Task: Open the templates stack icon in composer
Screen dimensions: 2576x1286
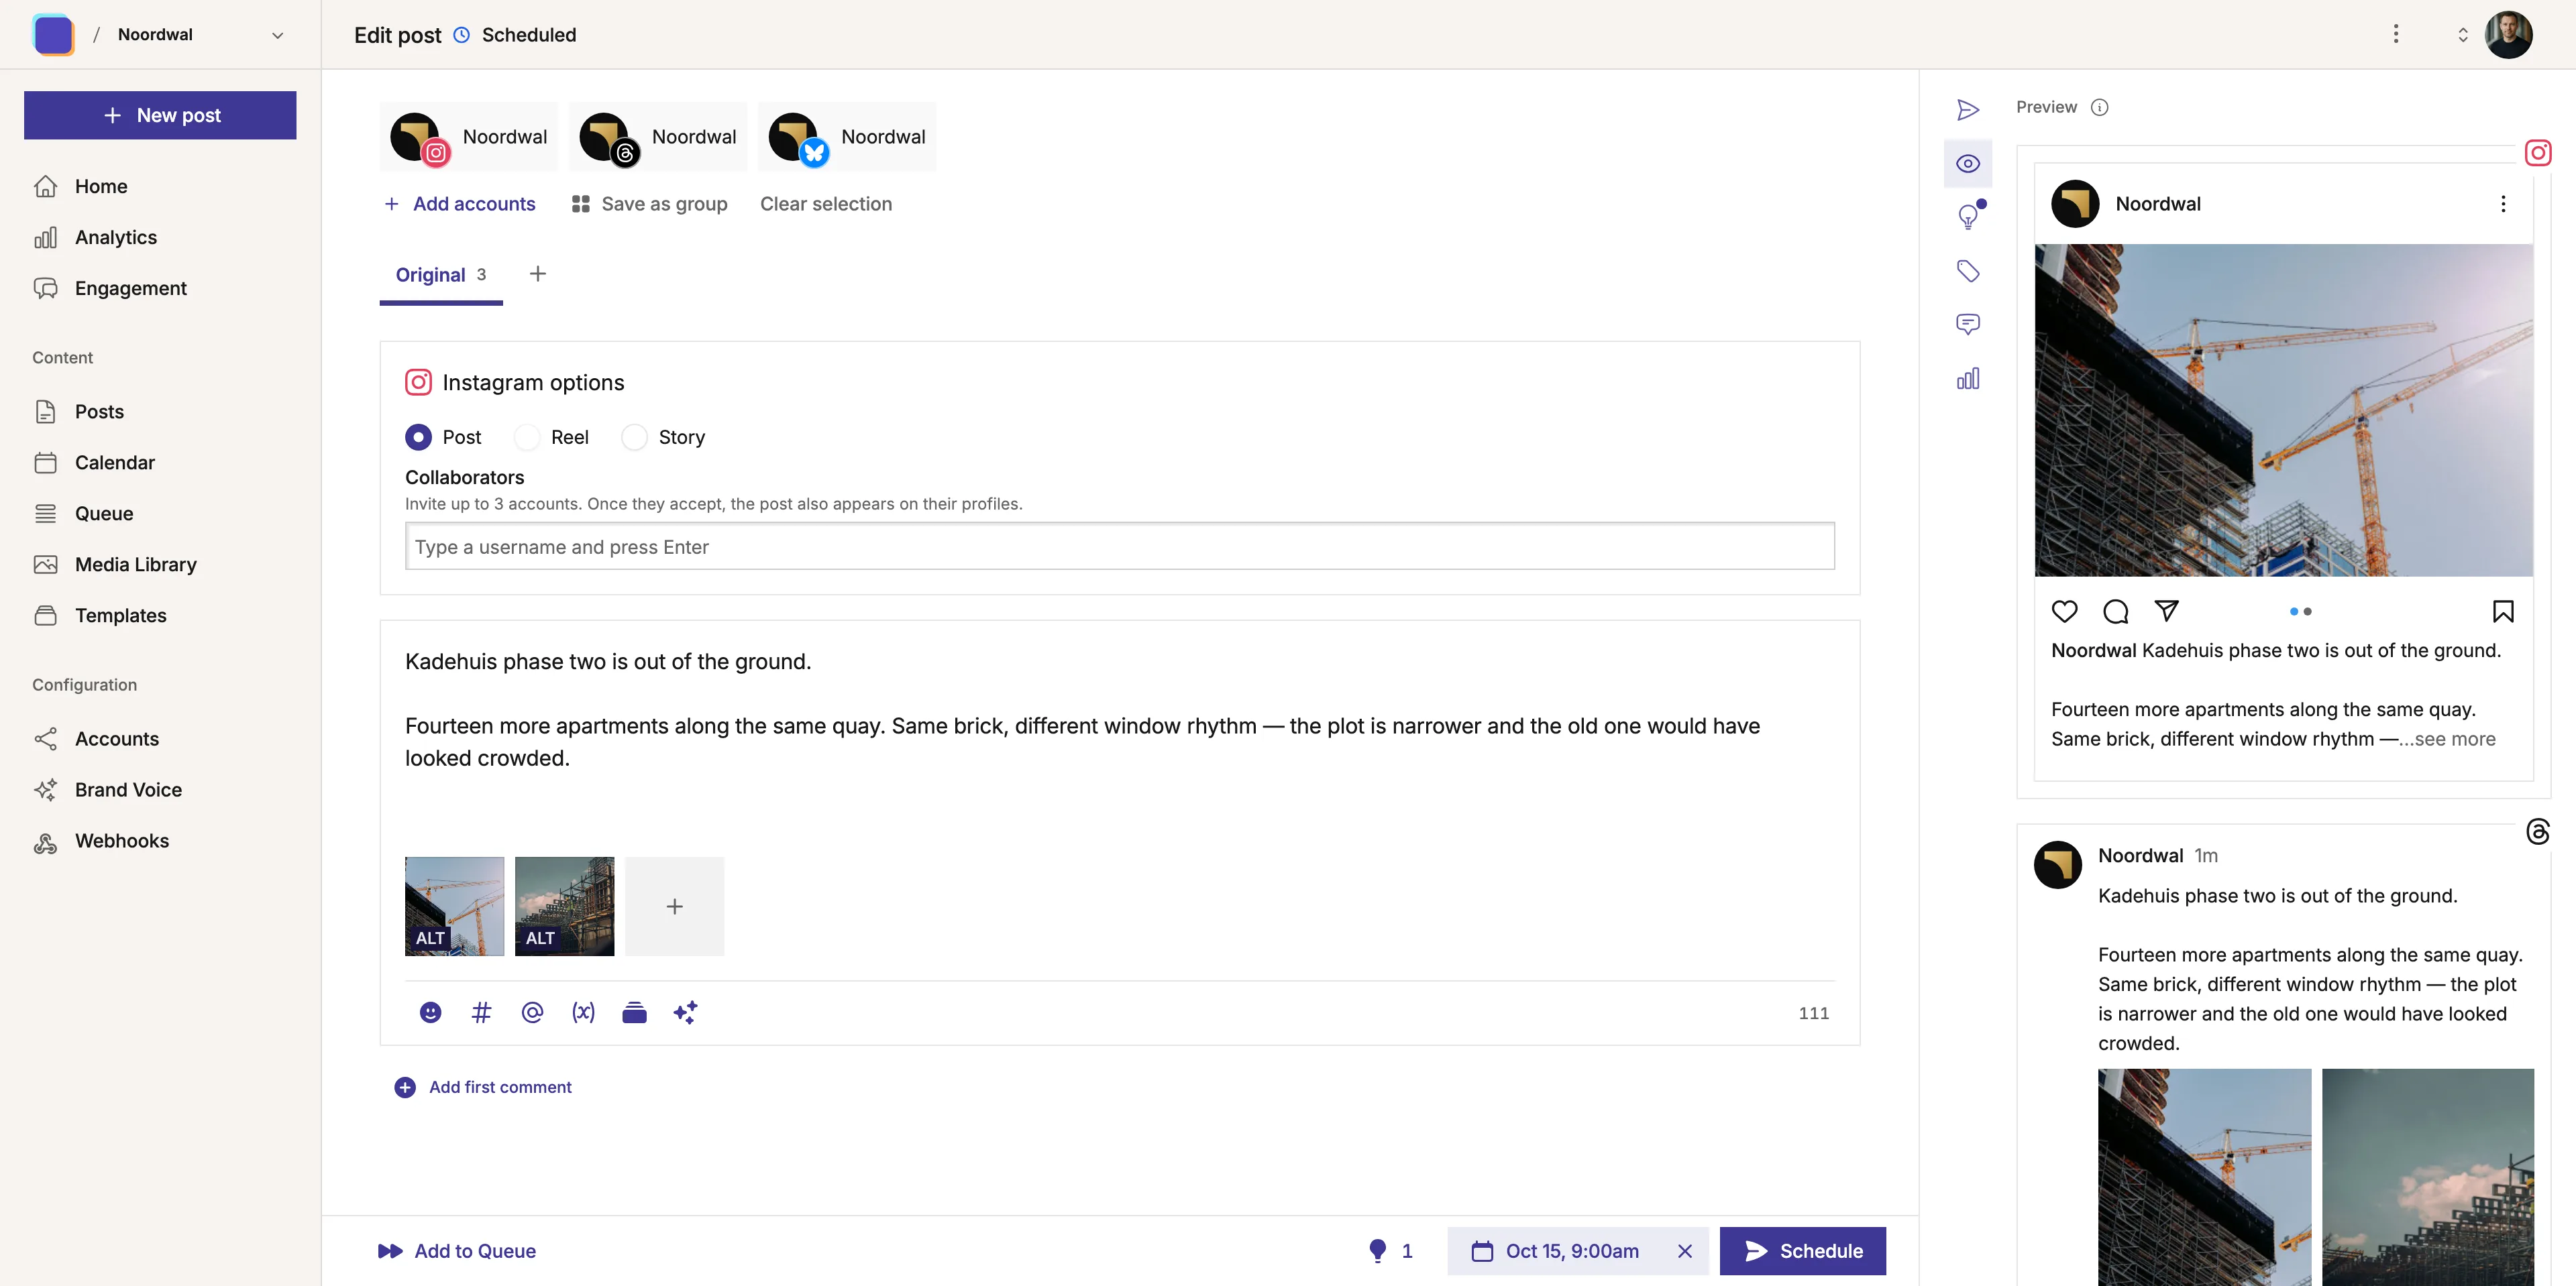Action: [634, 1012]
